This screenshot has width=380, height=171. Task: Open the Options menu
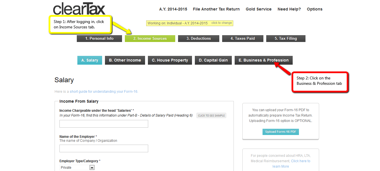pyautogui.click(x=315, y=9)
